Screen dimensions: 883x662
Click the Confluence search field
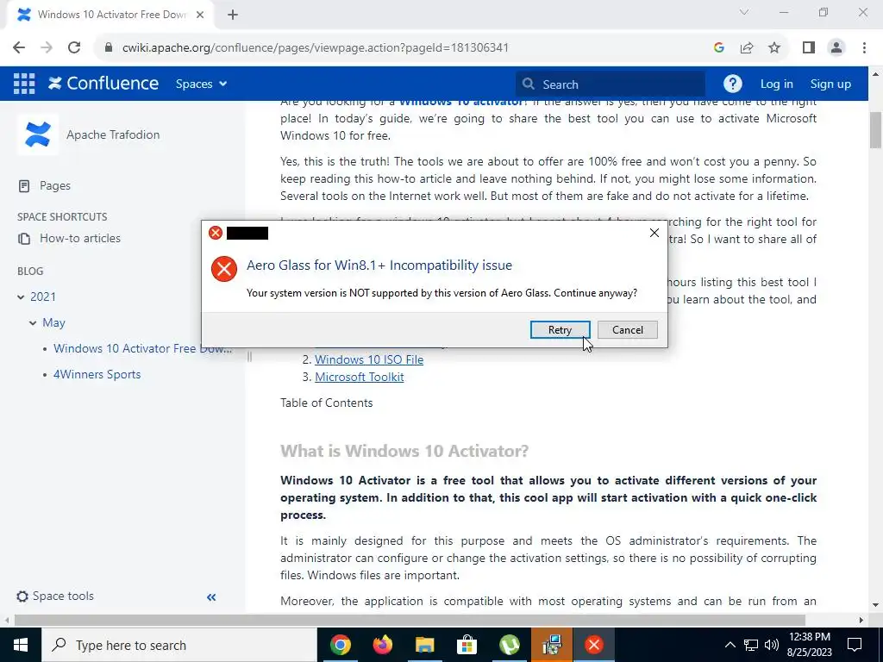coord(611,84)
